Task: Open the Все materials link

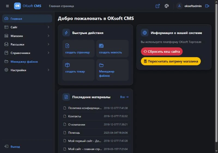Action: click(x=124, y=97)
